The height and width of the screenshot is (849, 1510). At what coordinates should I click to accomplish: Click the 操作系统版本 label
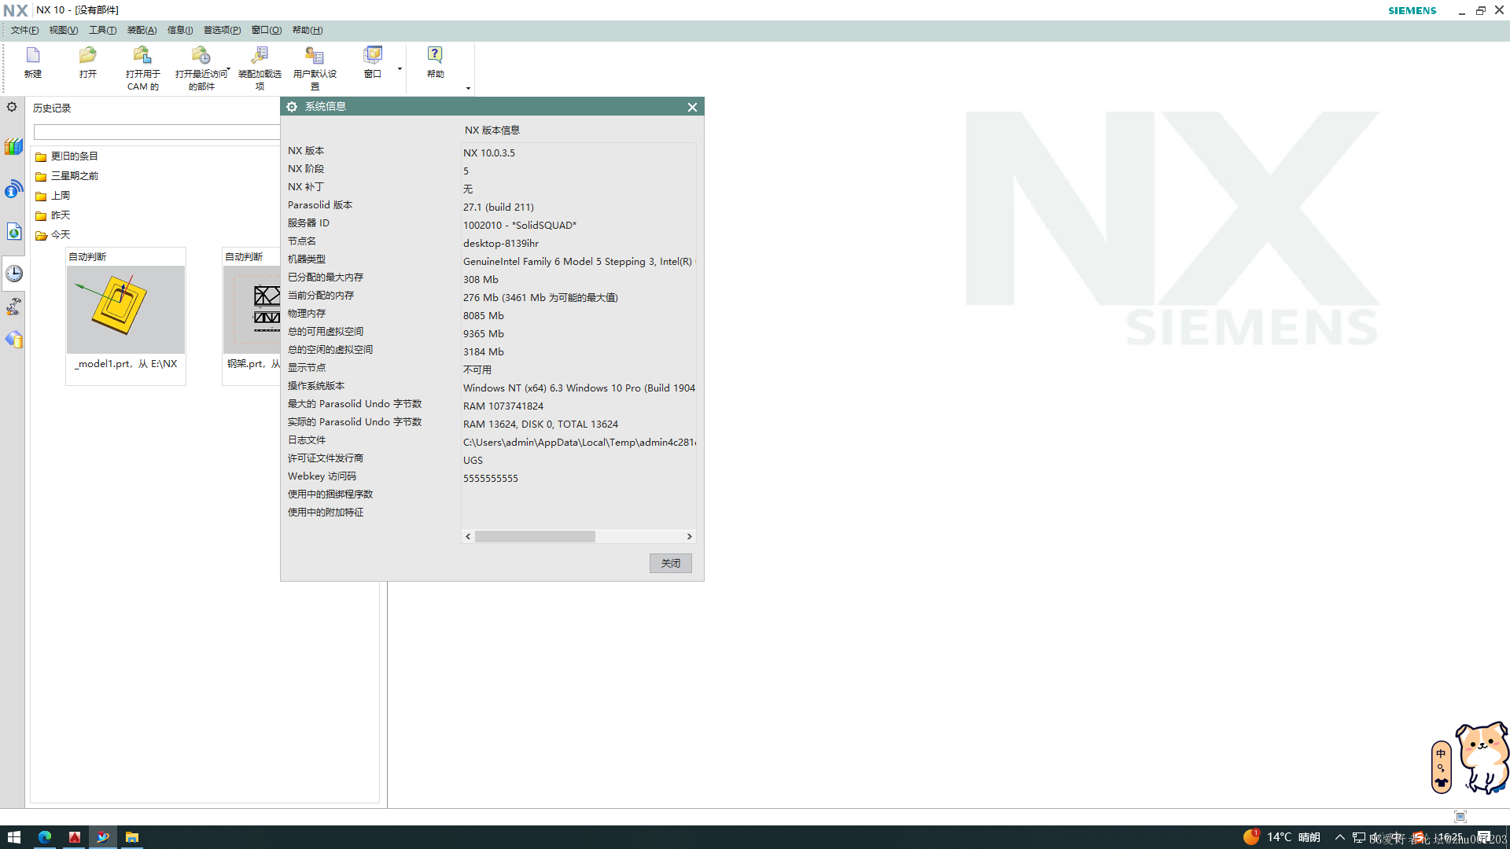pyautogui.click(x=316, y=386)
